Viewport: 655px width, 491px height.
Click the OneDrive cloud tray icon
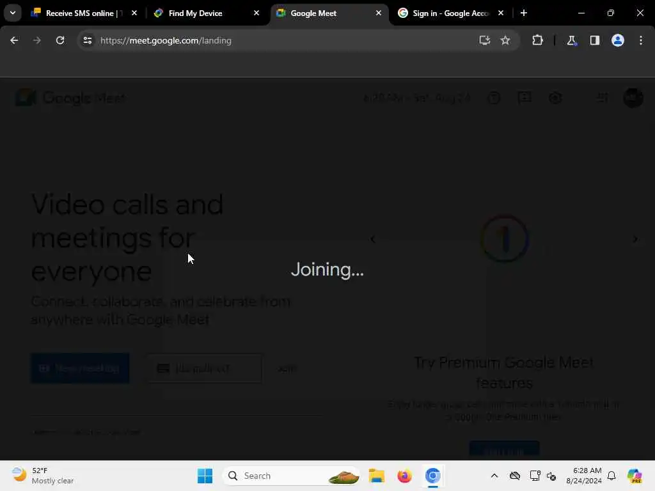click(515, 476)
